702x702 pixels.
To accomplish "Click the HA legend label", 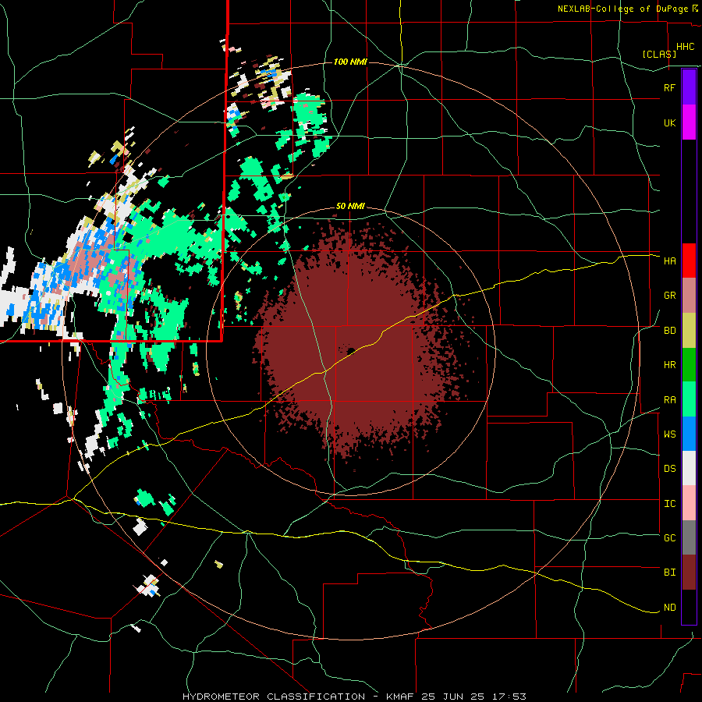I will [669, 261].
